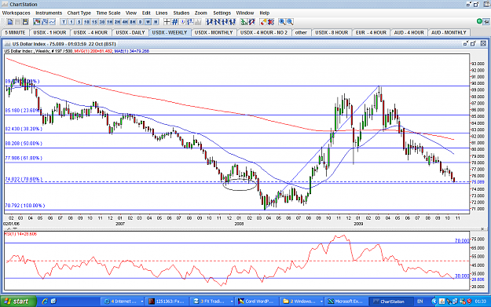Select the eraser tool icon

pos(263,22)
